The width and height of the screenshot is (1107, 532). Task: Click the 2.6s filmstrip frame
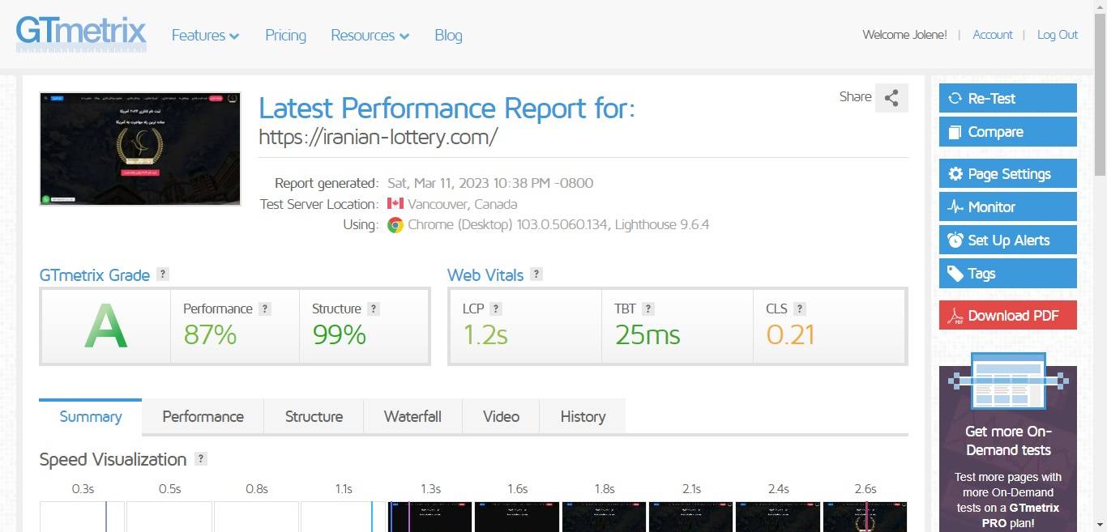tap(865, 517)
